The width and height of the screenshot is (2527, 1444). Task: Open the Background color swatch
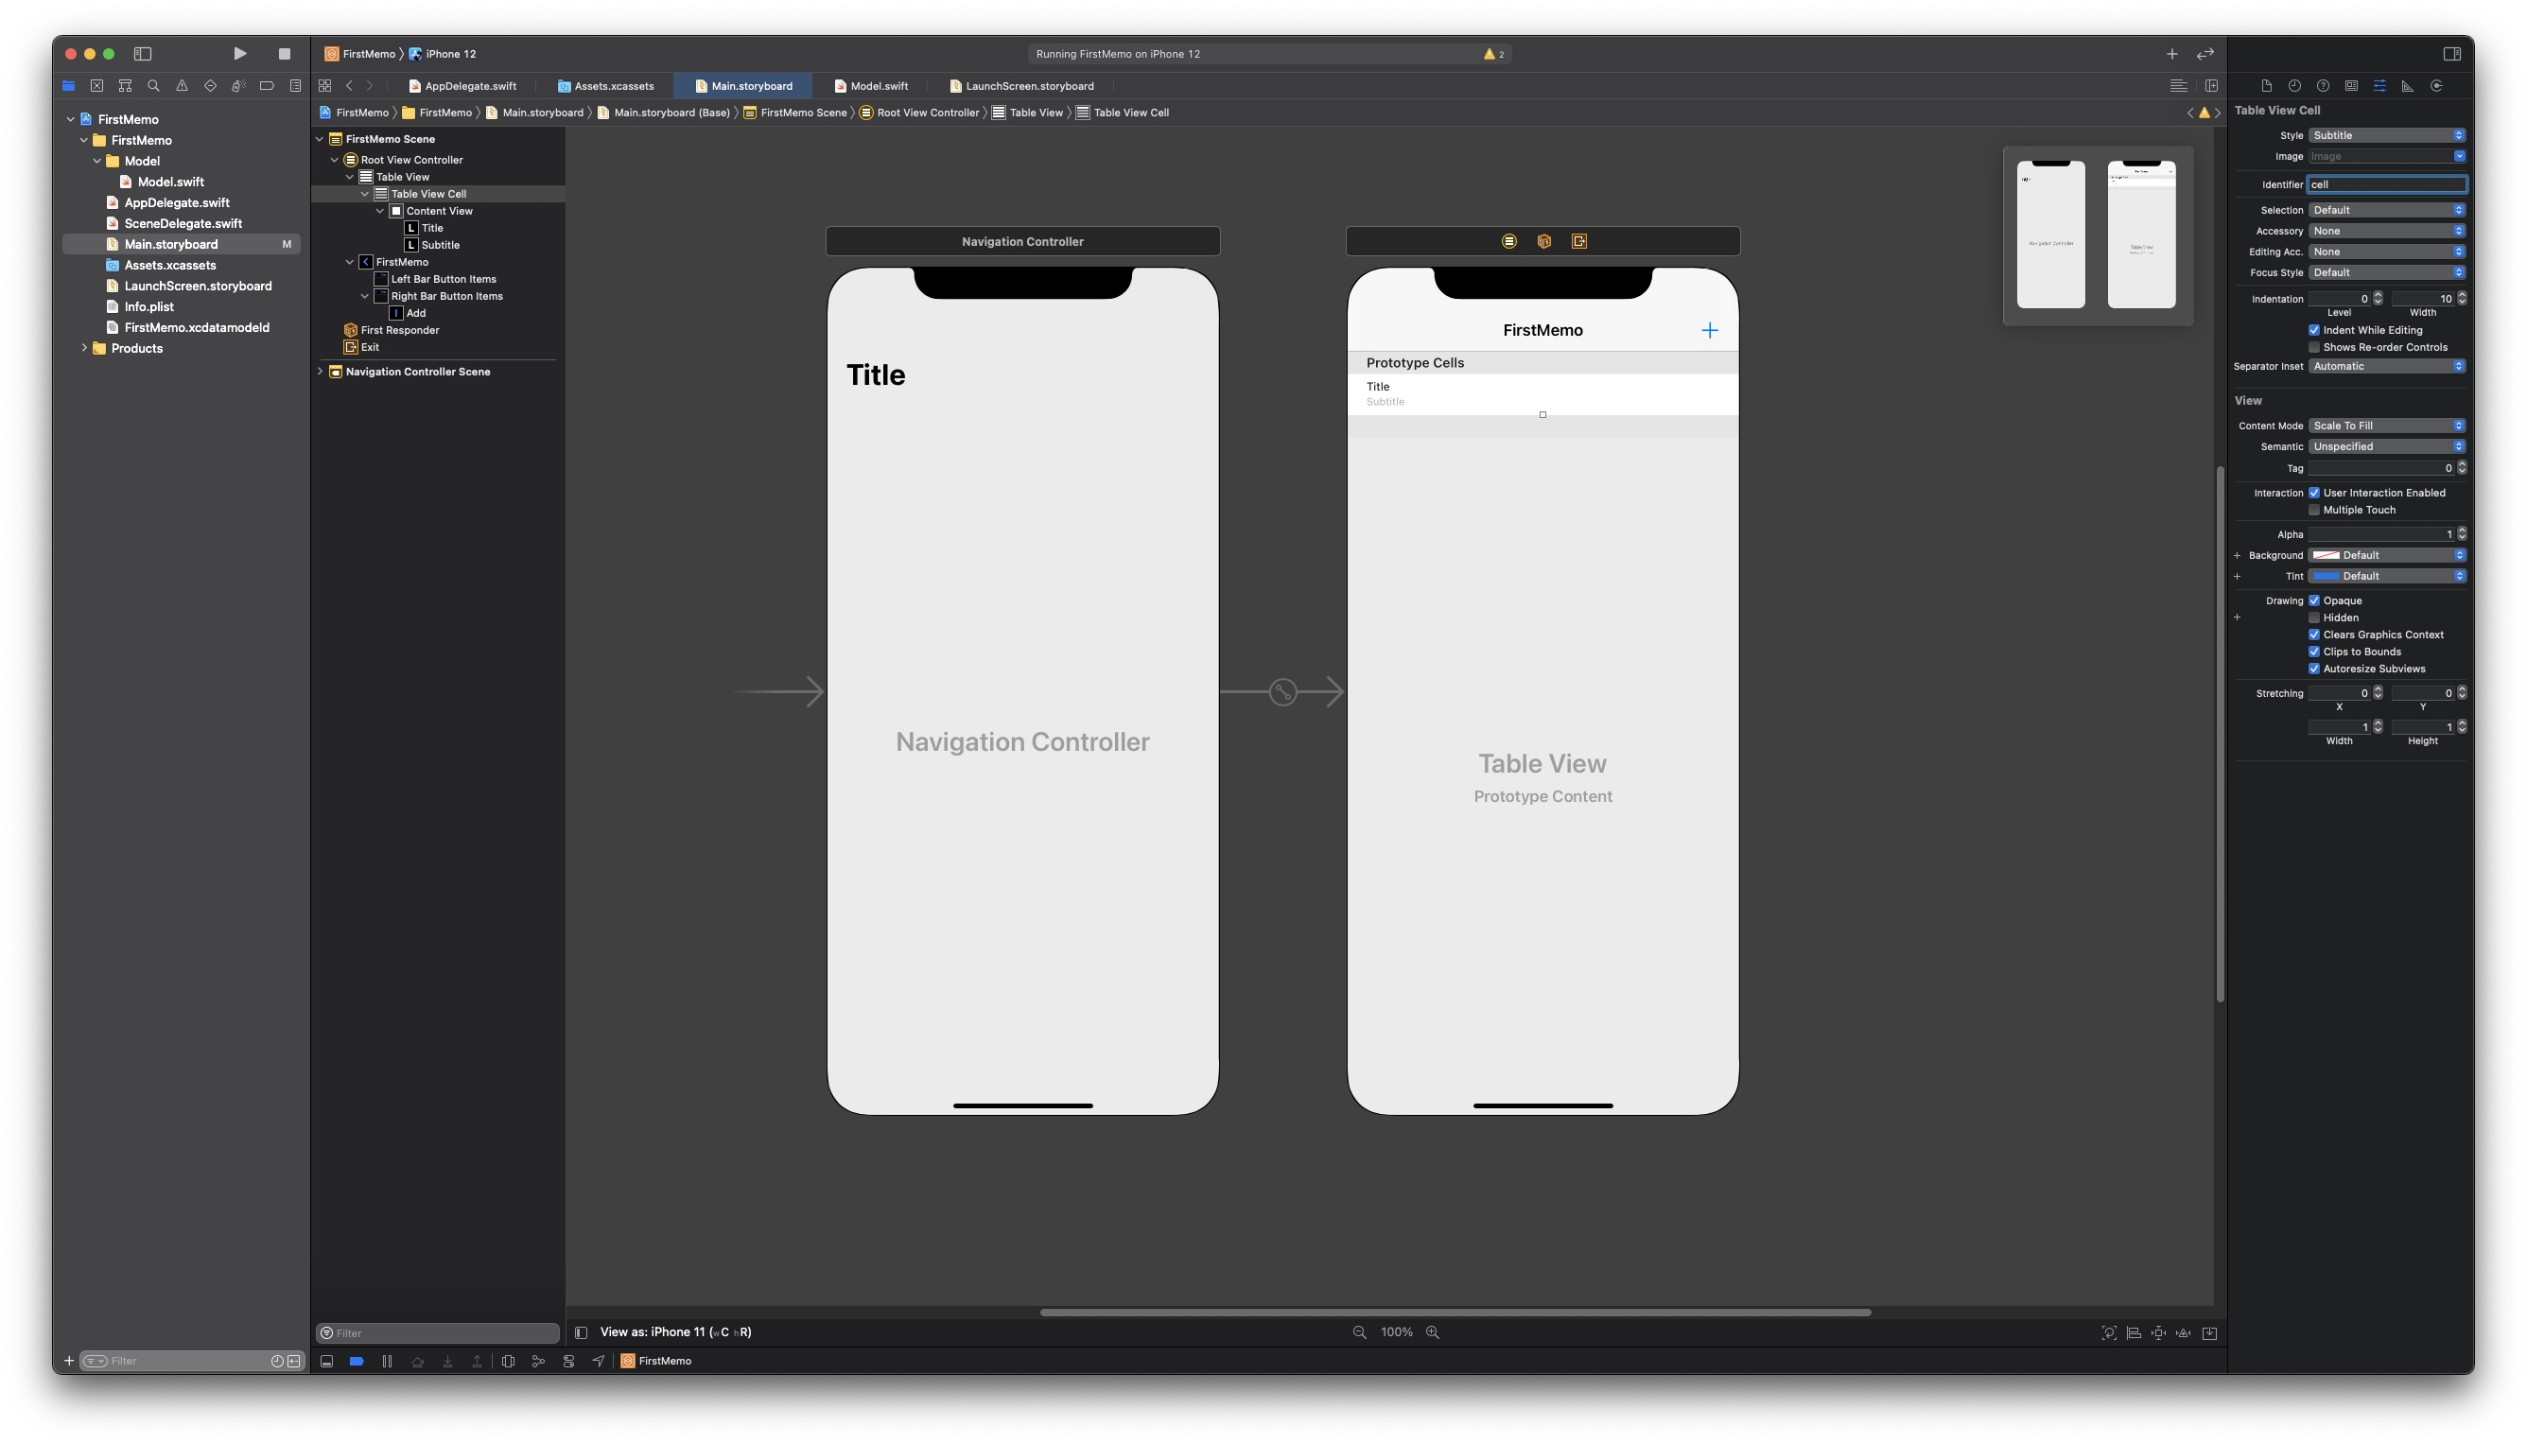pyautogui.click(x=2326, y=555)
